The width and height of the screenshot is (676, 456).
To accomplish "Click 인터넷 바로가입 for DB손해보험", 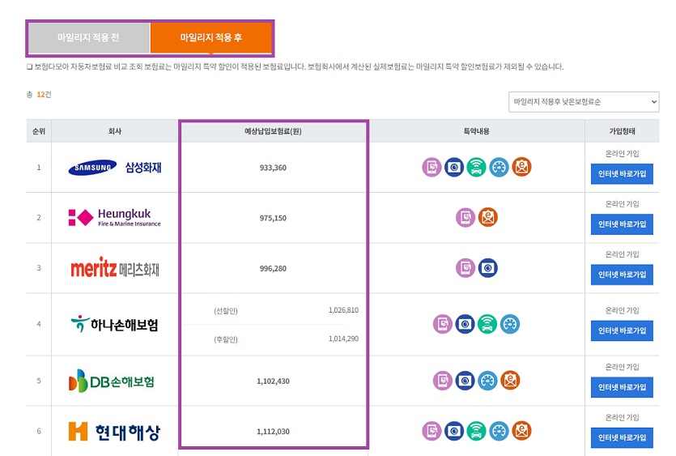I will (x=622, y=387).
